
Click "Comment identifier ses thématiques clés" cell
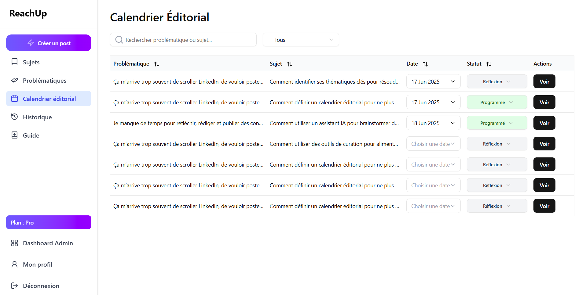(x=335, y=82)
